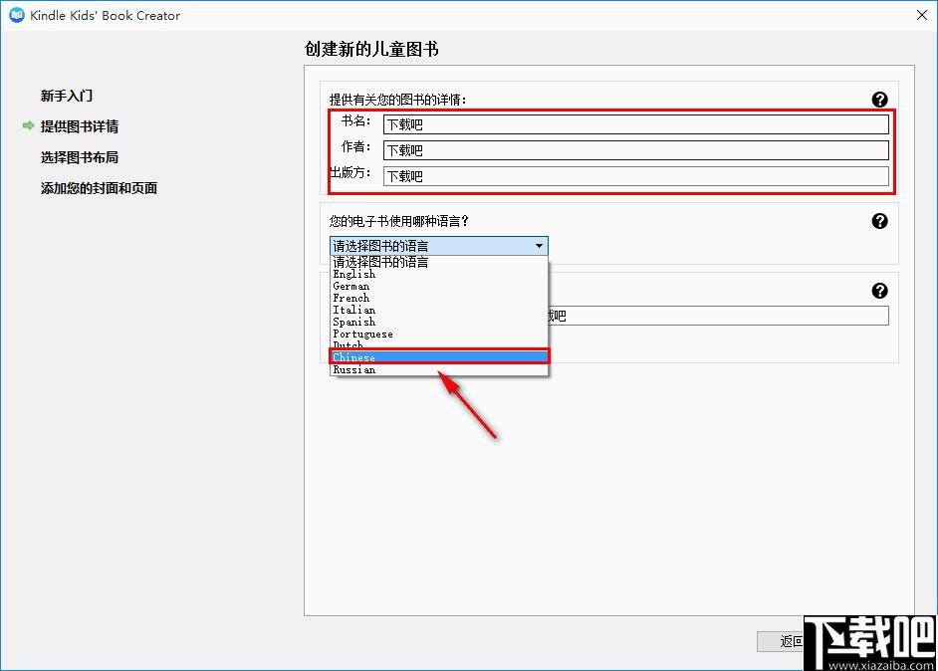
Task: Click the 出版方 (publisher) input field
Action: pos(636,176)
